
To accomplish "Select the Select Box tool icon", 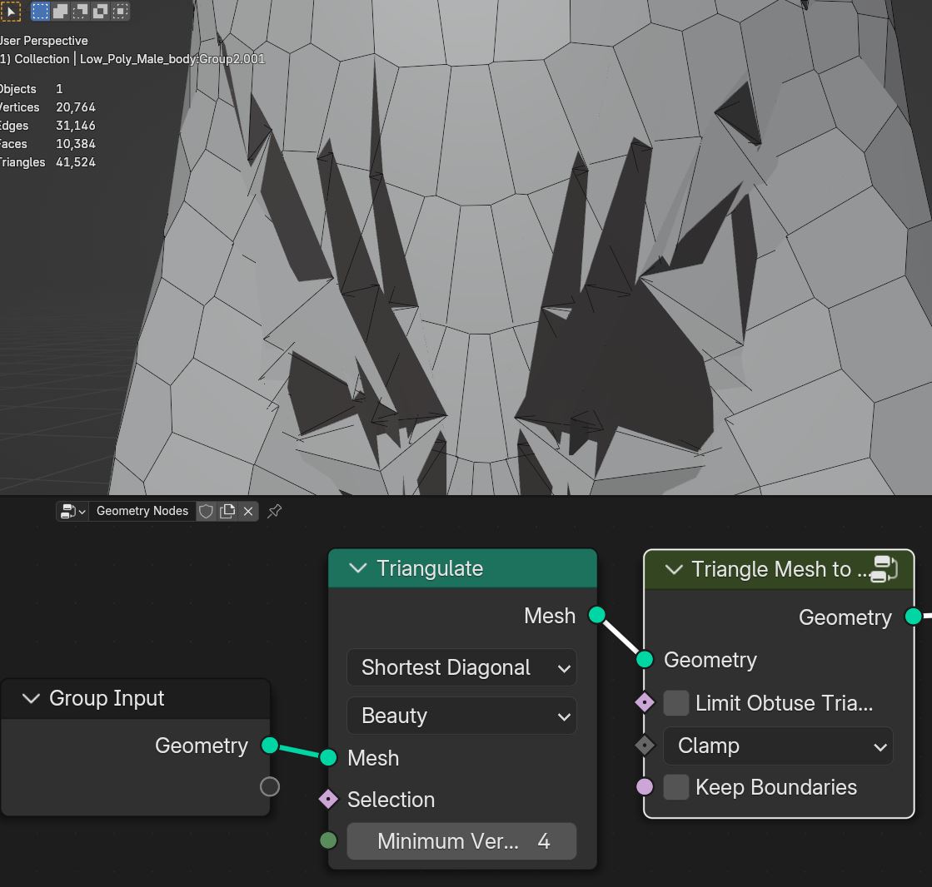I will pyautogui.click(x=10, y=11).
